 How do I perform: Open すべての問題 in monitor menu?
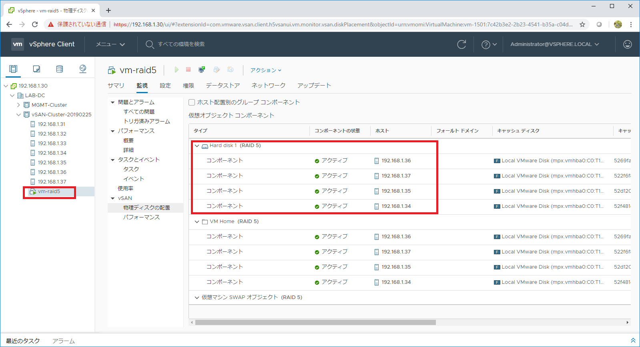pyautogui.click(x=139, y=112)
